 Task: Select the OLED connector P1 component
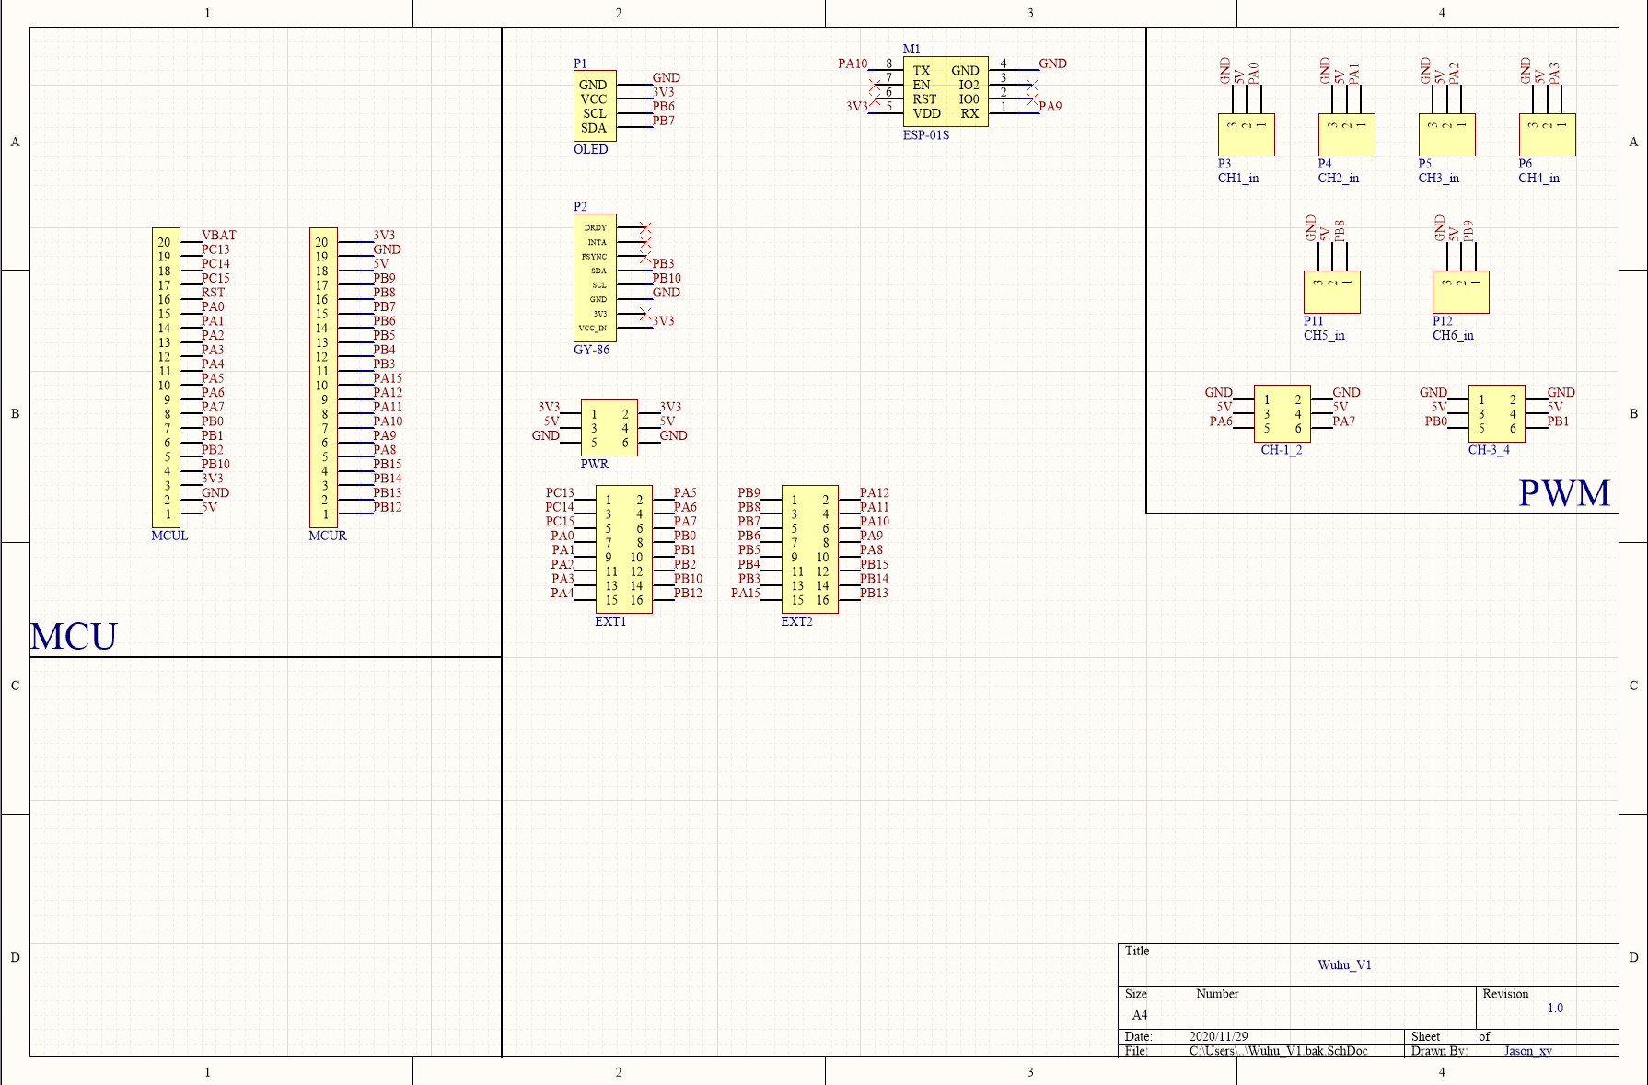[x=595, y=106]
